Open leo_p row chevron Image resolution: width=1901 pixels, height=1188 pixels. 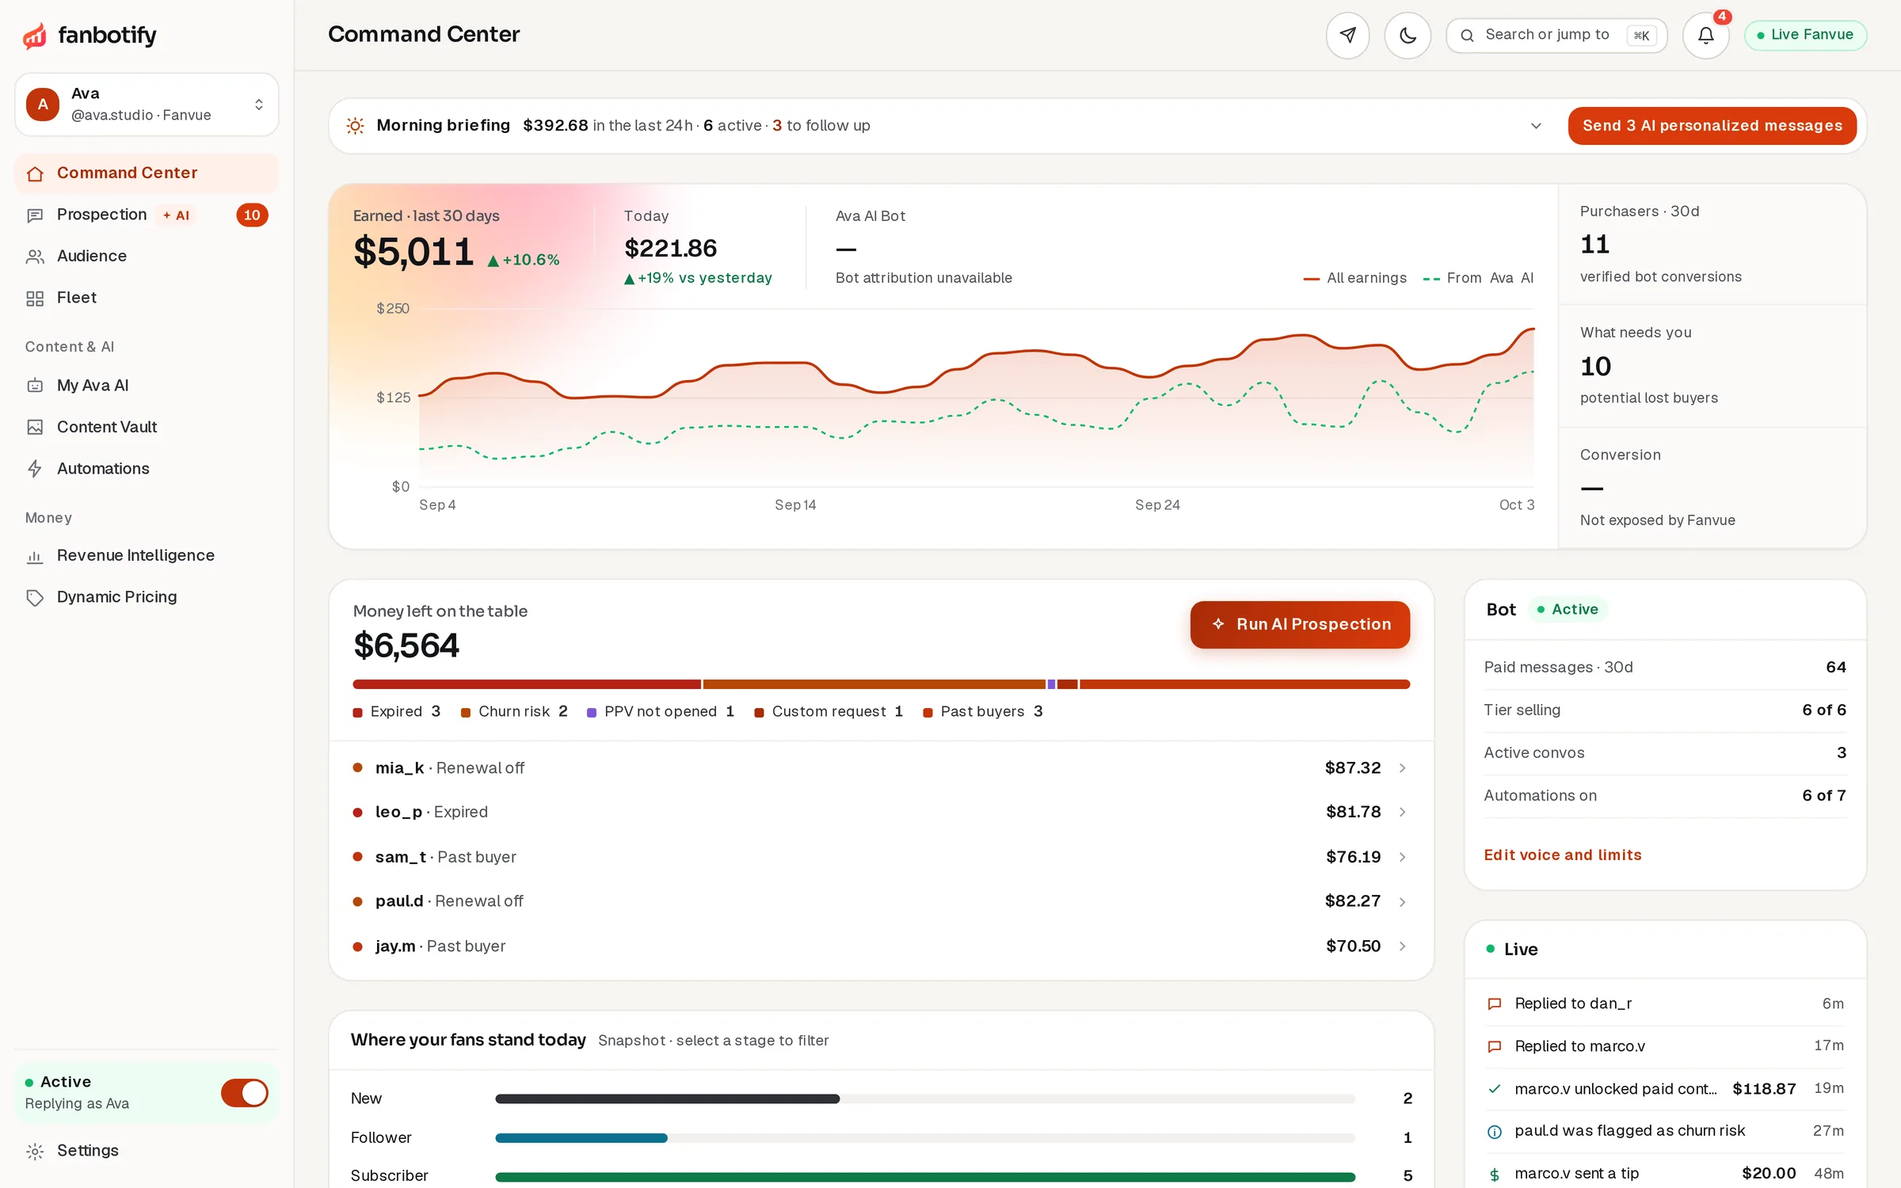pyautogui.click(x=1402, y=813)
